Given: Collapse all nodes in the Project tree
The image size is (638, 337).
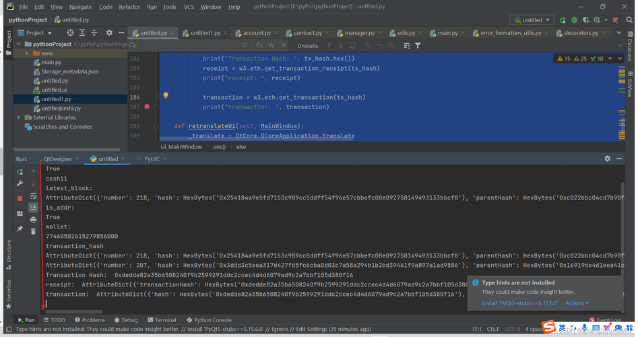Looking at the screenshot, I should (94, 32).
